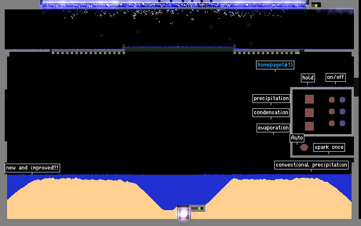Spark the Auto circle once

click(304, 147)
